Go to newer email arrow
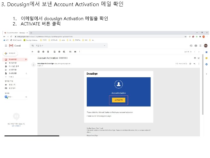 (195, 52)
